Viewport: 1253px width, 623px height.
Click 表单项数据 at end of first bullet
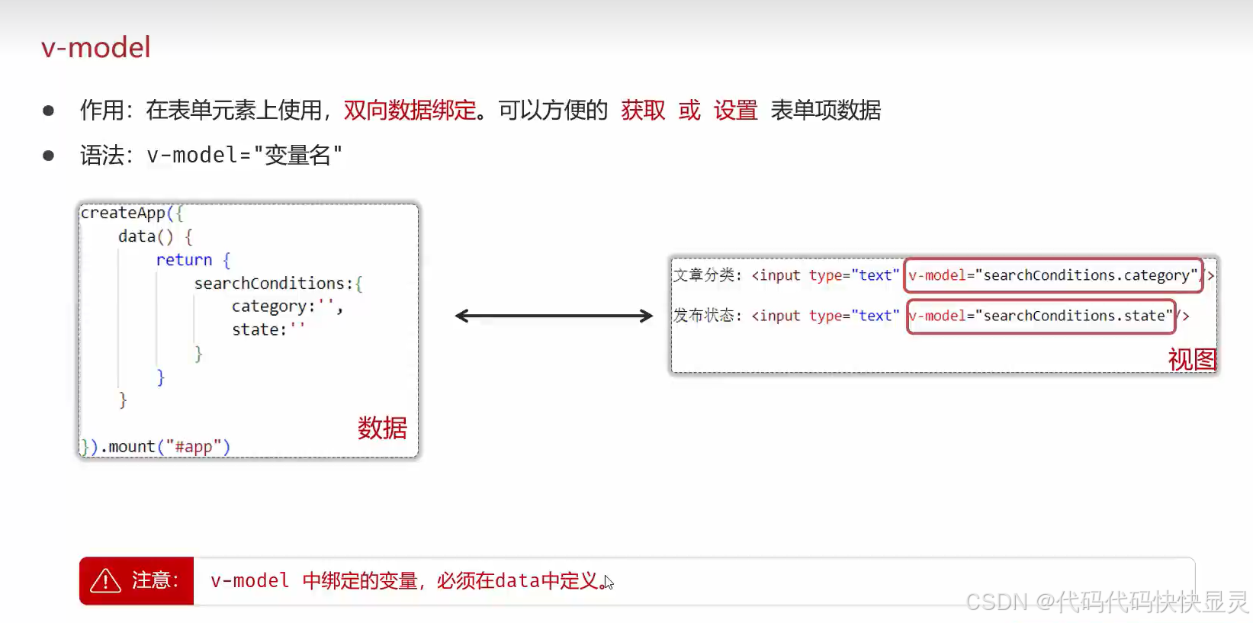pos(826,111)
